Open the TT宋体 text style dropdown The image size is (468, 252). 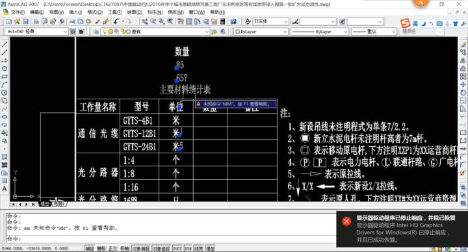(x=270, y=21)
